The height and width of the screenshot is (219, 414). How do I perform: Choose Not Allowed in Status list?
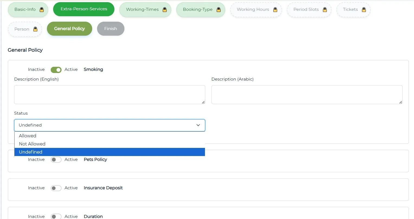coord(32,144)
